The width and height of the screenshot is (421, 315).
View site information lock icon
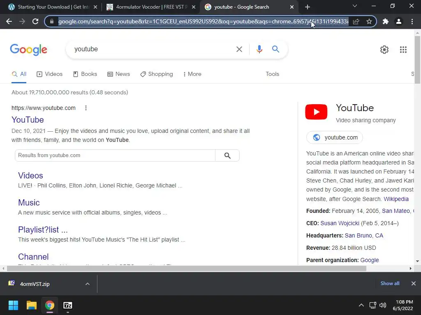[x=52, y=21]
